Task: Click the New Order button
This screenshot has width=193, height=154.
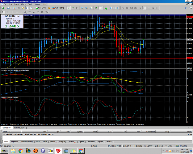Action: click(41, 8)
